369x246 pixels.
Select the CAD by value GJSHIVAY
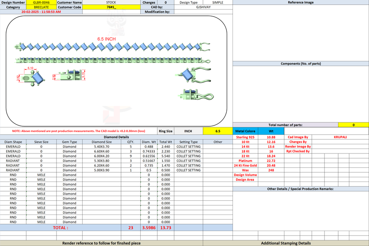click(x=203, y=7)
